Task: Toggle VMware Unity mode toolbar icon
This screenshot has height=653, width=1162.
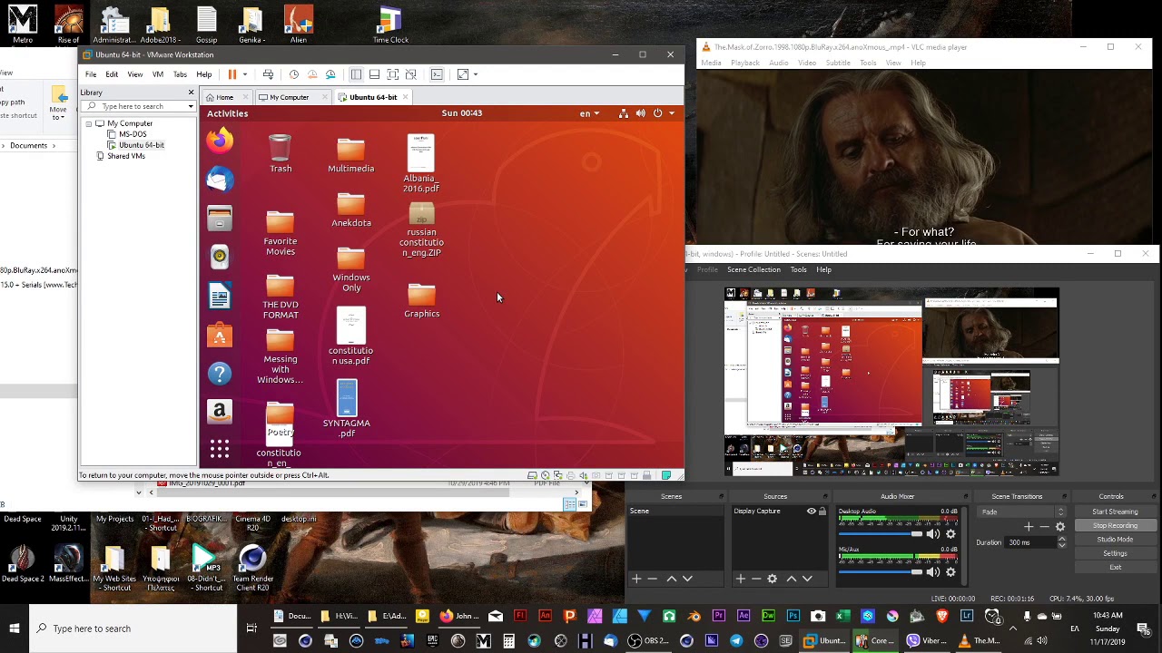Action: point(411,74)
